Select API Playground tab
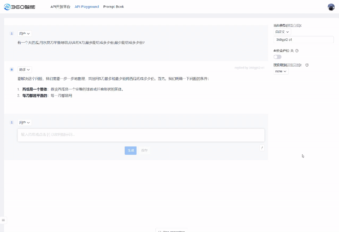The width and height of the screenshot is (339, 232). [87, 7]
